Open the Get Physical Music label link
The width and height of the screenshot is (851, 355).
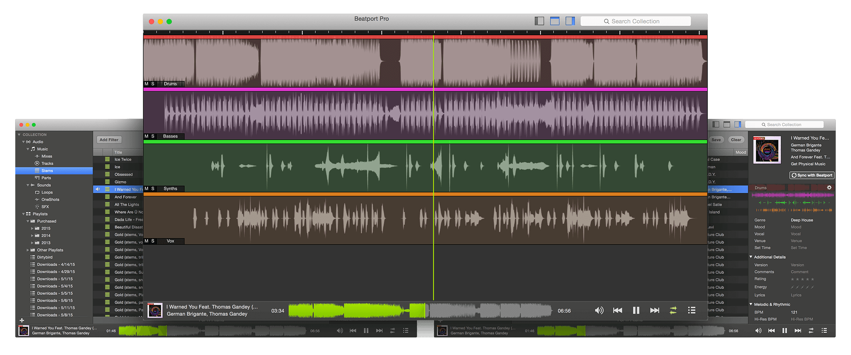808,164
